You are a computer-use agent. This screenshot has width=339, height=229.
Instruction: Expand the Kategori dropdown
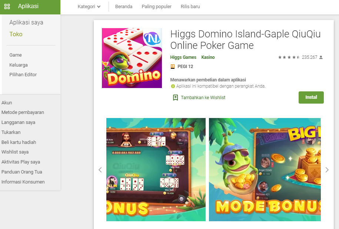coord(89,7)
